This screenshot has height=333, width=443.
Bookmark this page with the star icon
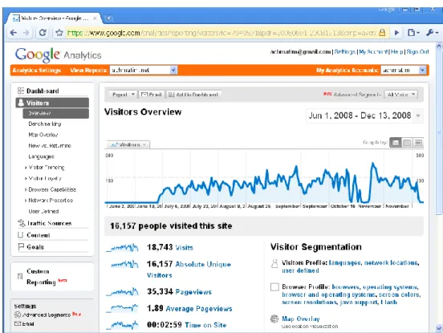click(59, 33)
